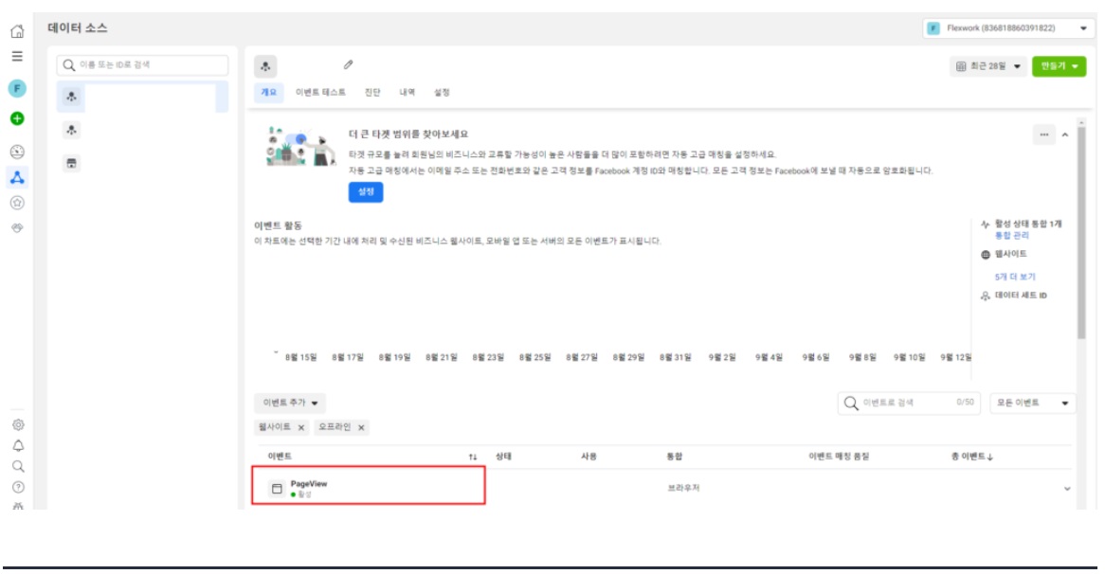This screenshot has height=574, width=1105.
Task: Click the 이벤트 활동 heading
Action: (278, 225)
